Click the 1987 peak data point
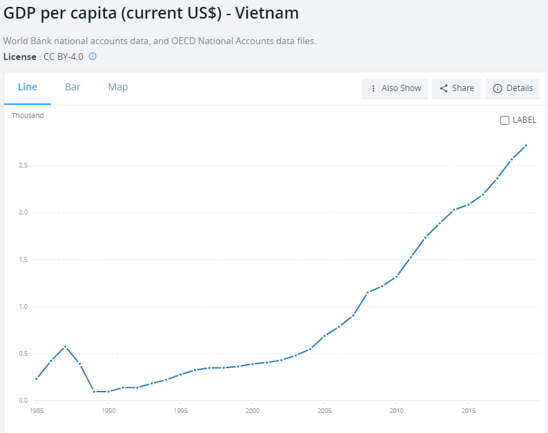The height and width of the screenshot is (433, 548). tap(65, 346)
